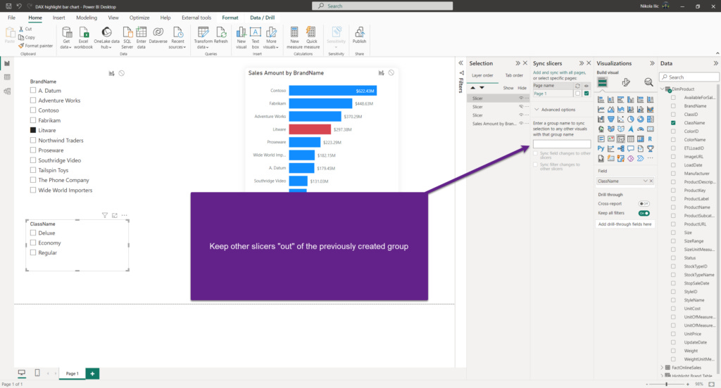Open the Get data ribbon button
The width and height of the screenshot is (721, 388).
click(66, 38)
